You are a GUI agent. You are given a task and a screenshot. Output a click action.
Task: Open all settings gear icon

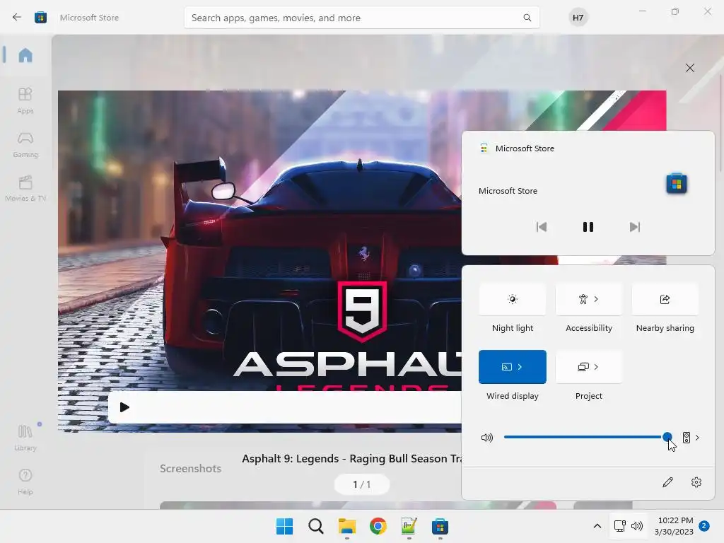pos(696,482)
